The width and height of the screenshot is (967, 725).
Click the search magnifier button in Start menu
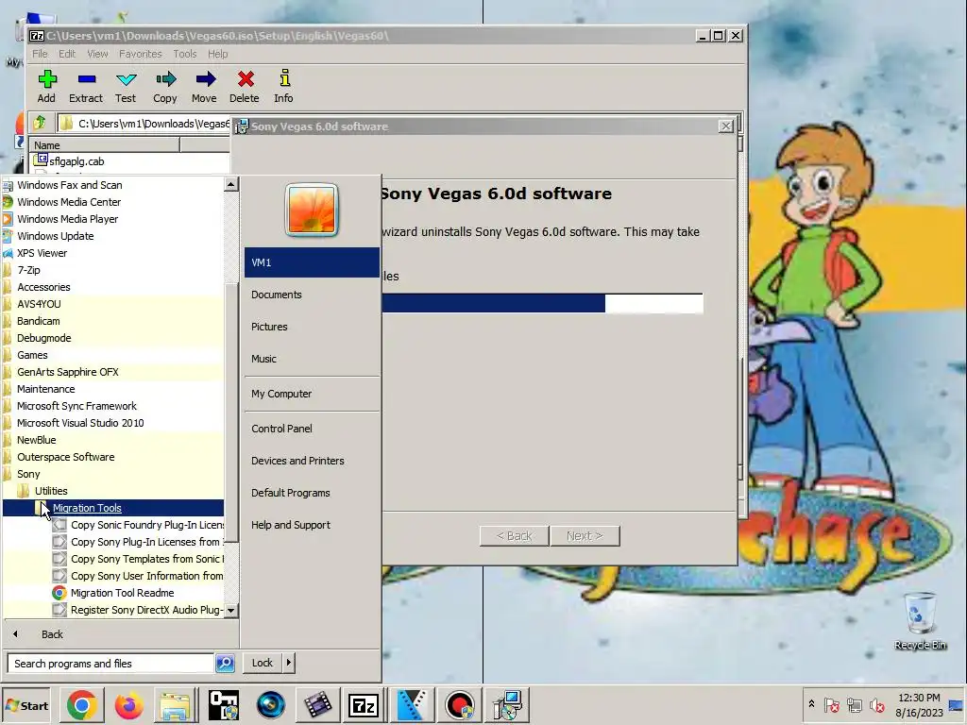(225, 664)
